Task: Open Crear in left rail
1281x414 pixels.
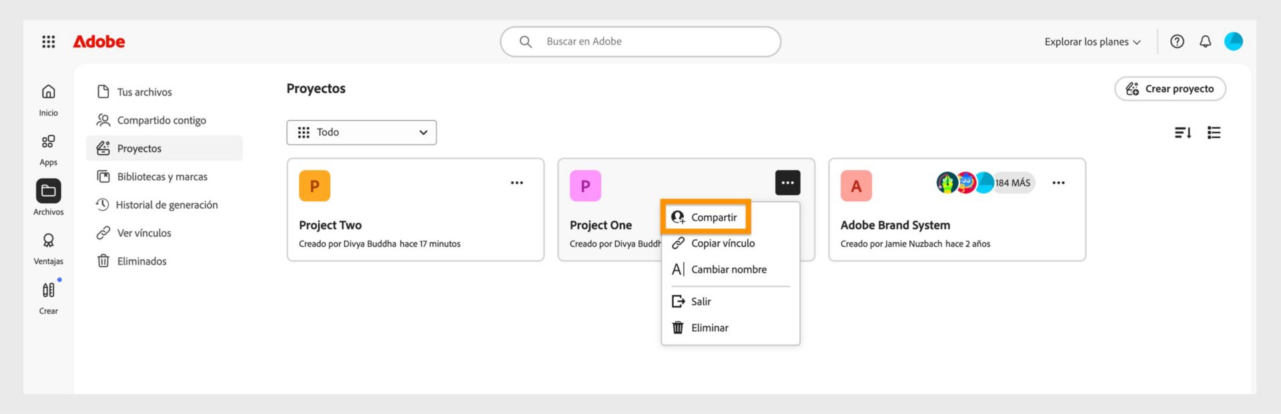Action: 49,298
